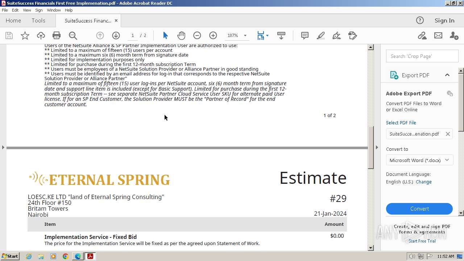This screenshot has width=464, height=261.
Task: Click the volume tray icon
Action: tap(412, 256)
